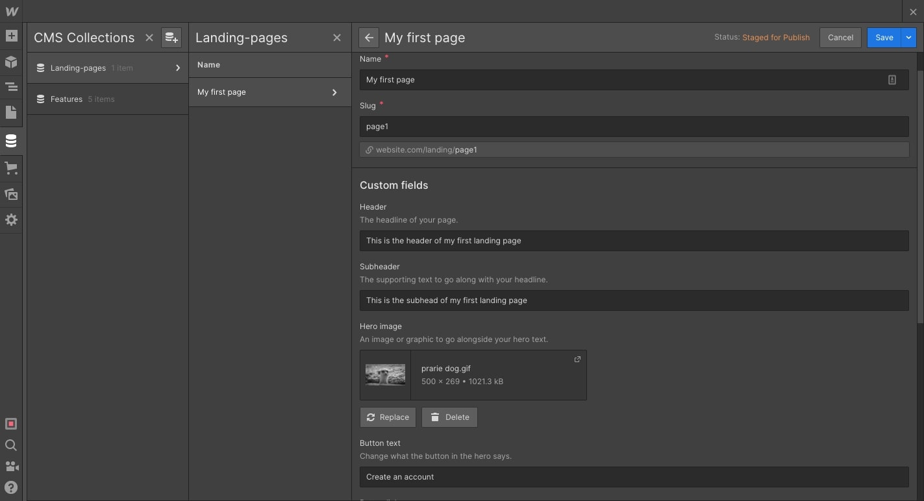Open the Components panel
The height and width of the screenshot is (501, 924).
11,62
